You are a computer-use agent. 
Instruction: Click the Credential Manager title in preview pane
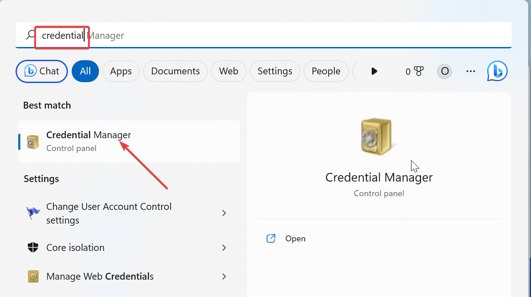(x=379, y=177)
